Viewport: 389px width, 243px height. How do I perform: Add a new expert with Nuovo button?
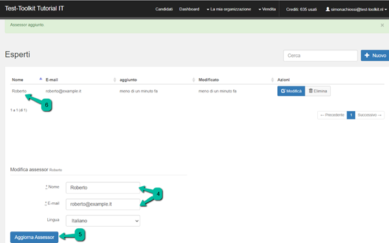coord(375,56)
